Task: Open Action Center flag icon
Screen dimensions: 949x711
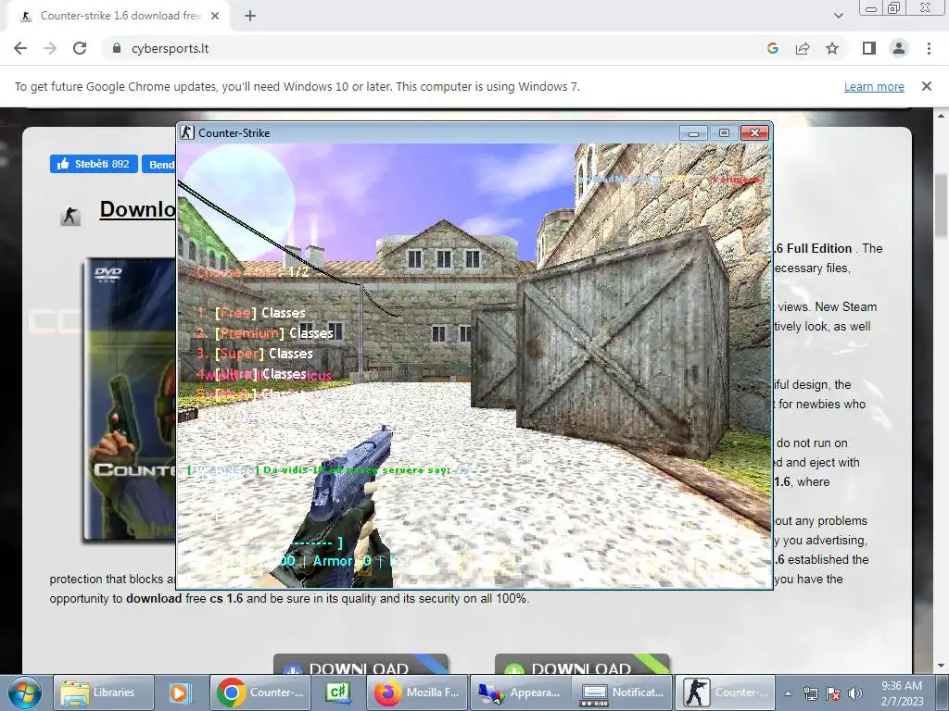Action: pyautogui.click(x=833, y=693)
